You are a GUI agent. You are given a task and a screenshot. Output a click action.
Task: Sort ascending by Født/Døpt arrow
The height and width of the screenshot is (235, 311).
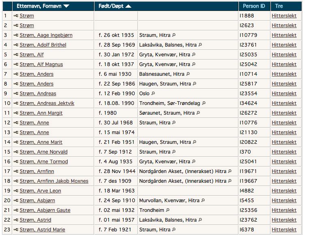128,6
